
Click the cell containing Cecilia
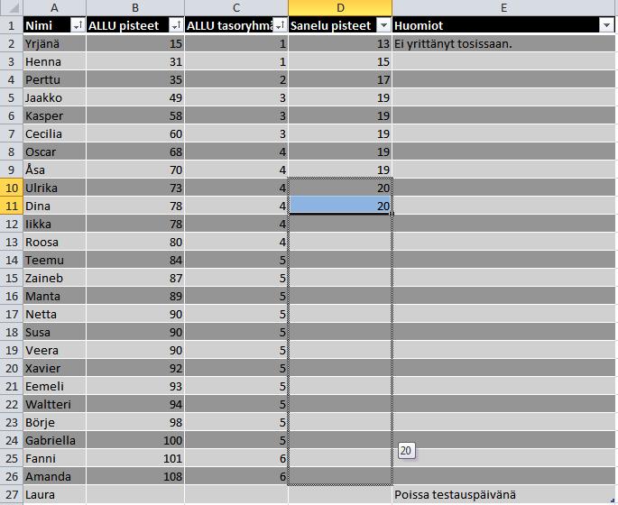click(x=54, y=134)
